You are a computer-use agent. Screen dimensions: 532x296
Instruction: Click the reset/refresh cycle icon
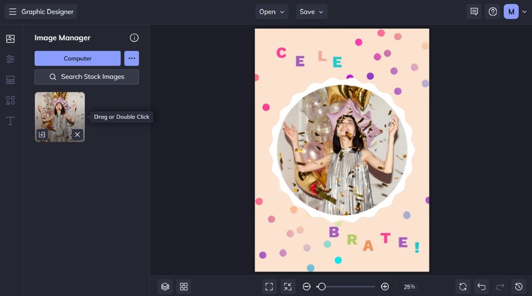(463, 287)
